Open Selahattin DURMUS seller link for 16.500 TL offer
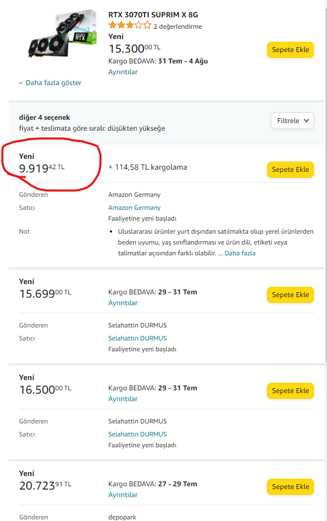The width and height of the screenshot is (327, 521). tap(138, 434)
